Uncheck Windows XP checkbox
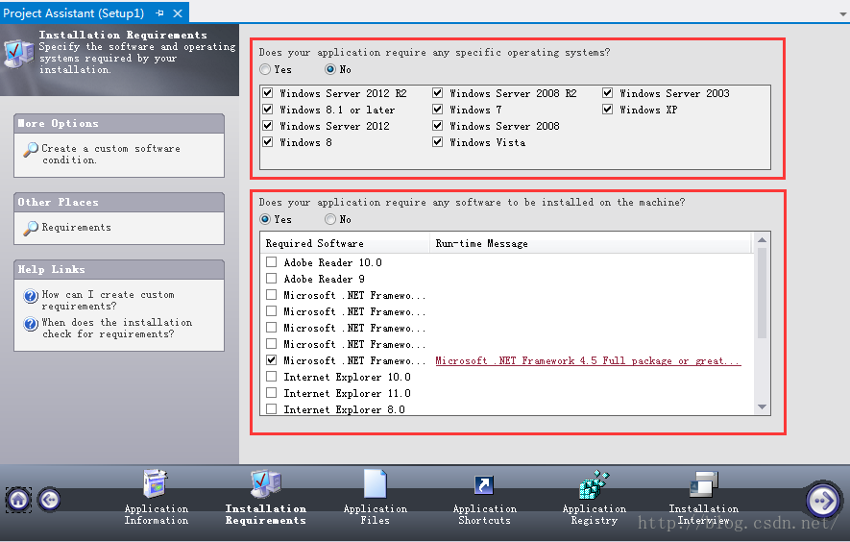850x542 pixels. [x=608, y=109]
